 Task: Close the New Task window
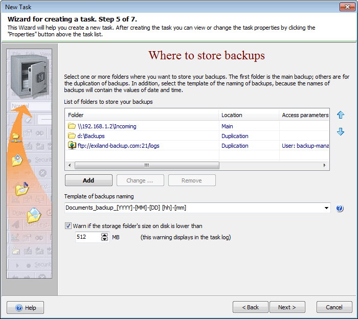click(347, 7)
